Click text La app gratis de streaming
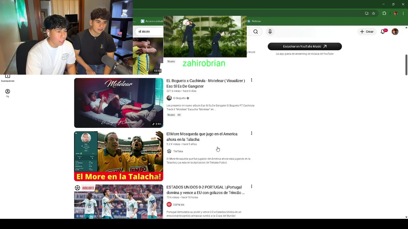The width and height of the screenshot is (408, 229). point(305,54)
